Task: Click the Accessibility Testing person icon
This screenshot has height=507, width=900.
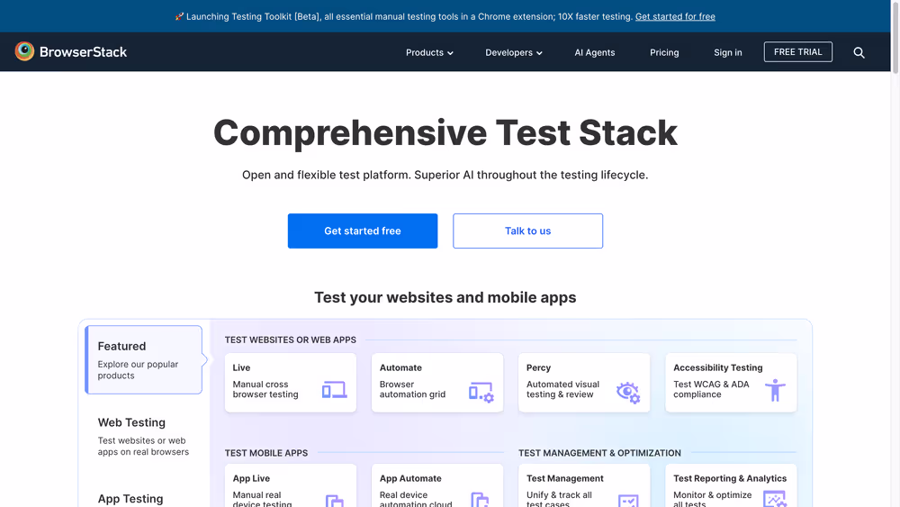Action: coord(774,390)
